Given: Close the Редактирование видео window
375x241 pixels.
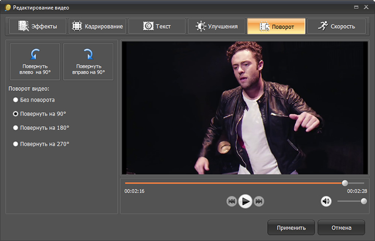Looking at the screenshot, I should [366, 7].
